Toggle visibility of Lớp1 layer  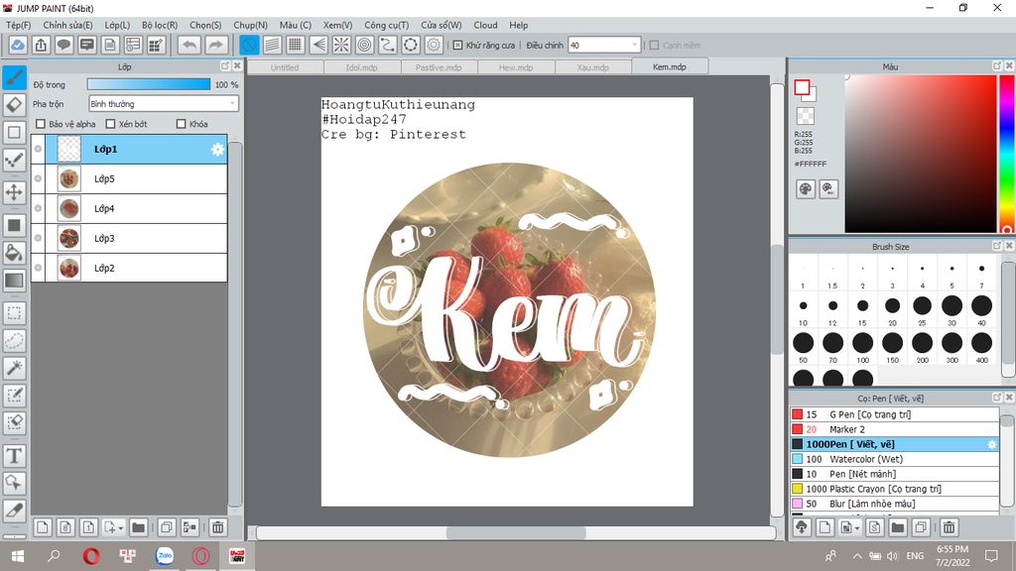[x=39, y=149]
